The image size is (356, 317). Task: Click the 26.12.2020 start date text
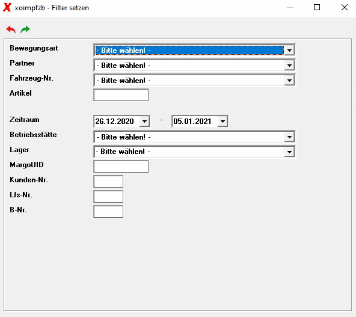point(114,122)
